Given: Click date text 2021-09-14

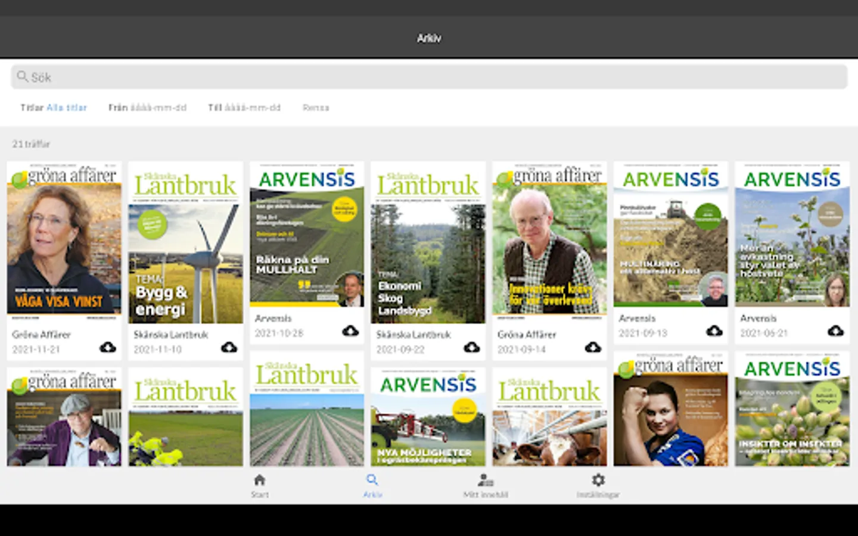Looking at the screenshot, I should pos(522,350).
